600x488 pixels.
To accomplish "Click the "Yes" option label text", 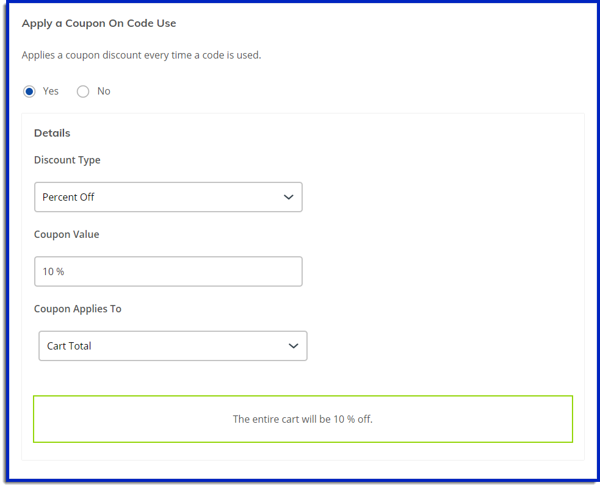I will coord(51,91).
